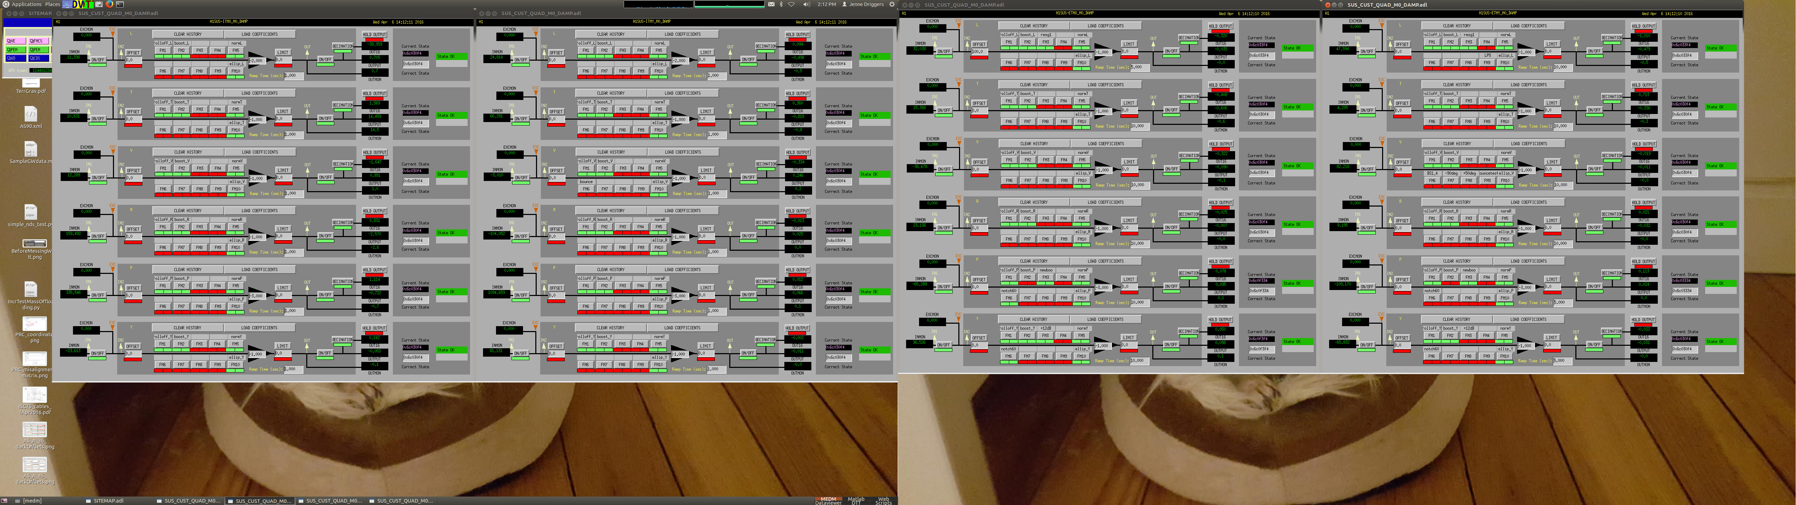Open the terminal icon in top panel
1796x505 pixels.
(120, 4)
